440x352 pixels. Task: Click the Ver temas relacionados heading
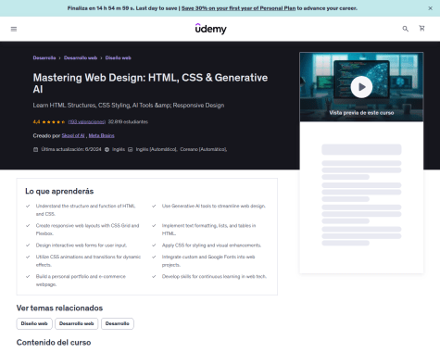[59, 308]
